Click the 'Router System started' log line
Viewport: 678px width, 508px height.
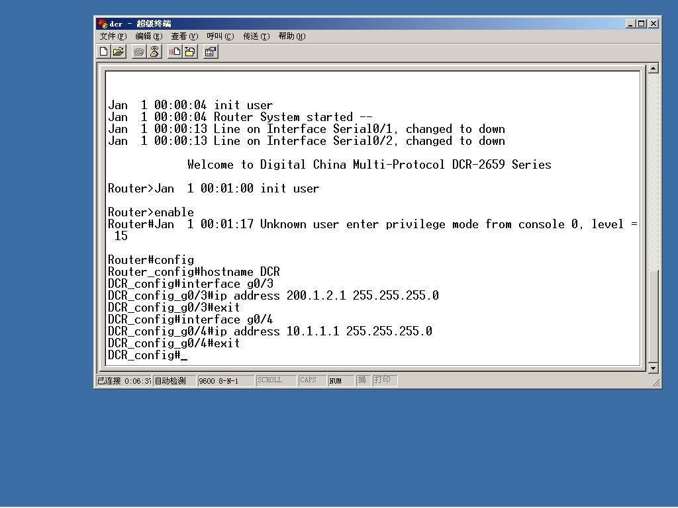pos(240,117)
